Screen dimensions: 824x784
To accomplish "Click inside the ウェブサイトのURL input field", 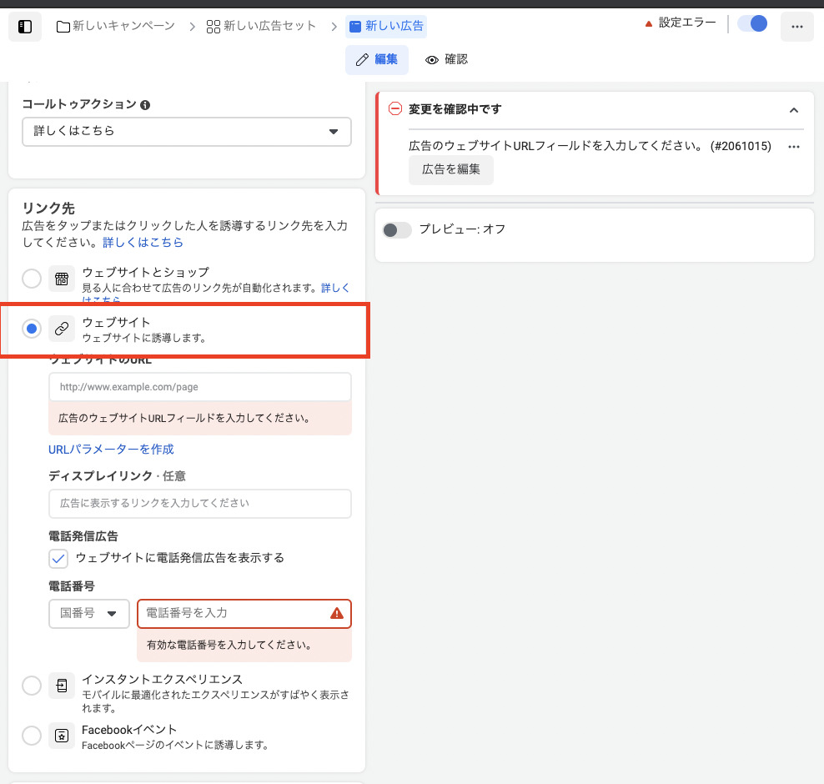I will click(200, 386).
